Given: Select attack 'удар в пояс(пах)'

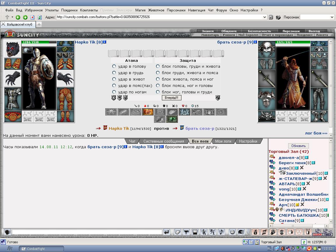Looking at the screenshot, I should pos(114,85).
